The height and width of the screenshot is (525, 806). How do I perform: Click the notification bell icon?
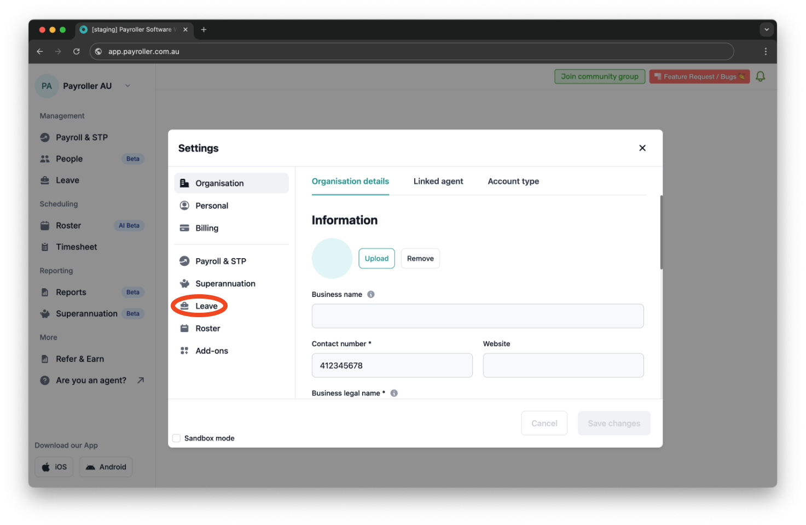pyautogui.click(x=760, y=76)
